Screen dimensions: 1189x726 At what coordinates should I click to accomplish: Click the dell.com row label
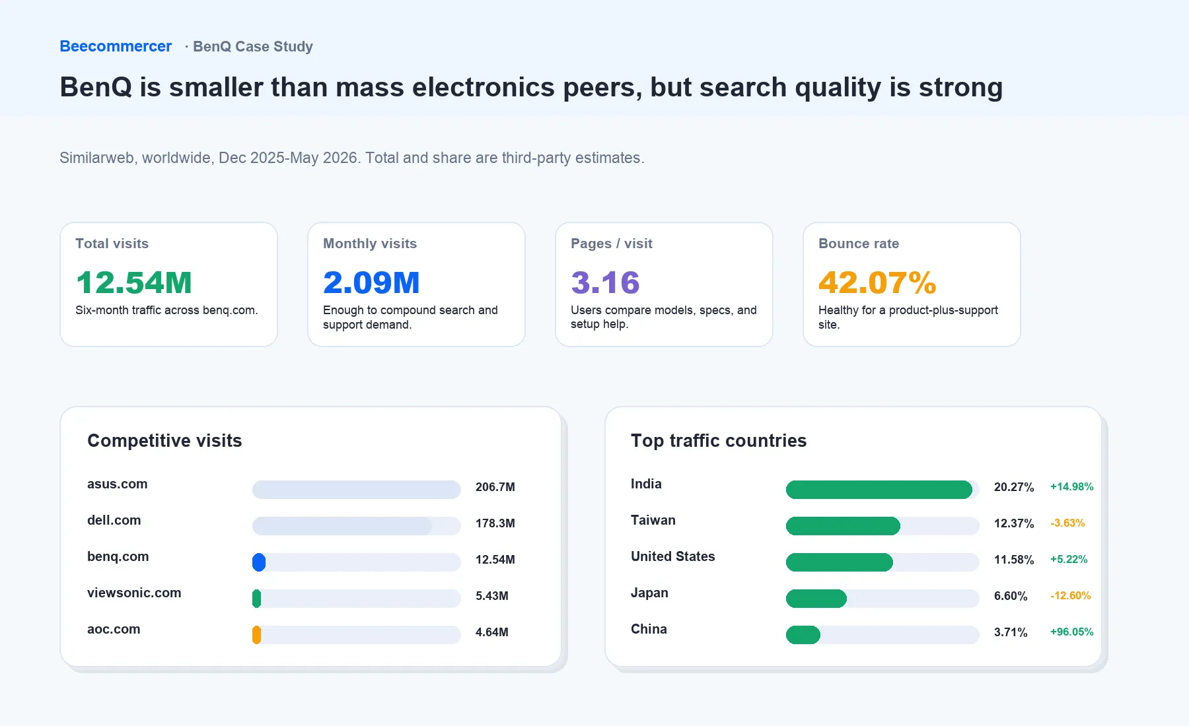click(x=114, y=520)
